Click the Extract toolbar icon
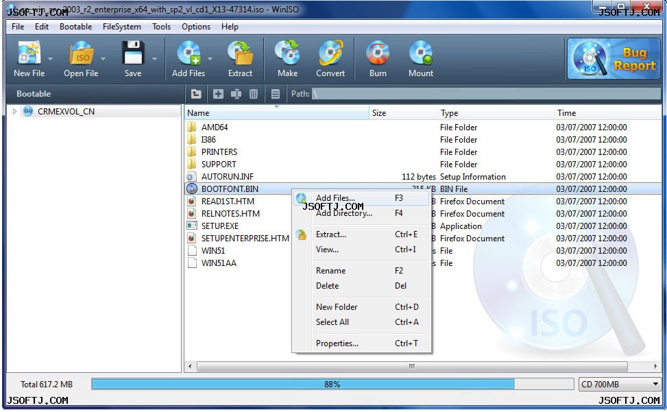 tap(240, 53)
